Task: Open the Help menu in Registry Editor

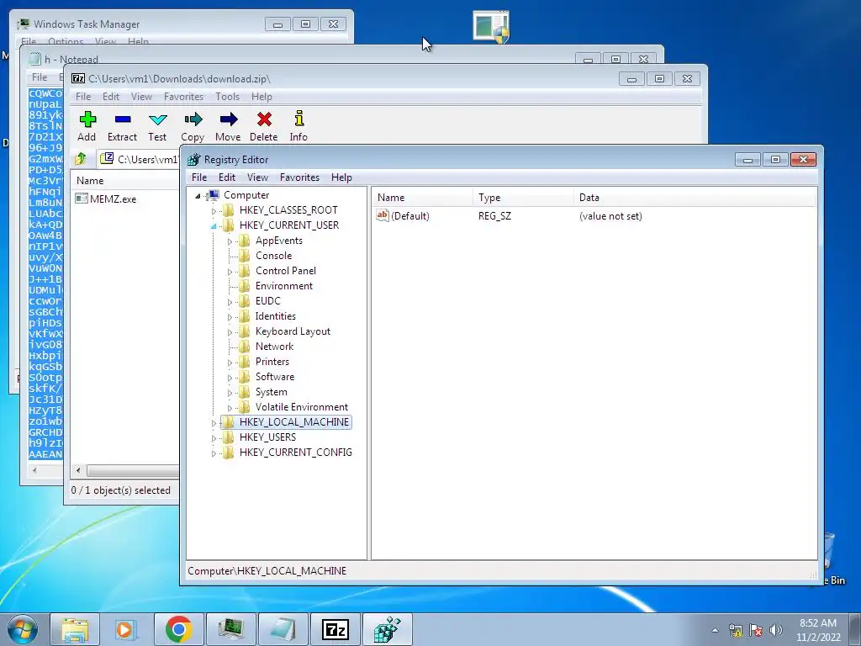Action: [x=341, y=177]
